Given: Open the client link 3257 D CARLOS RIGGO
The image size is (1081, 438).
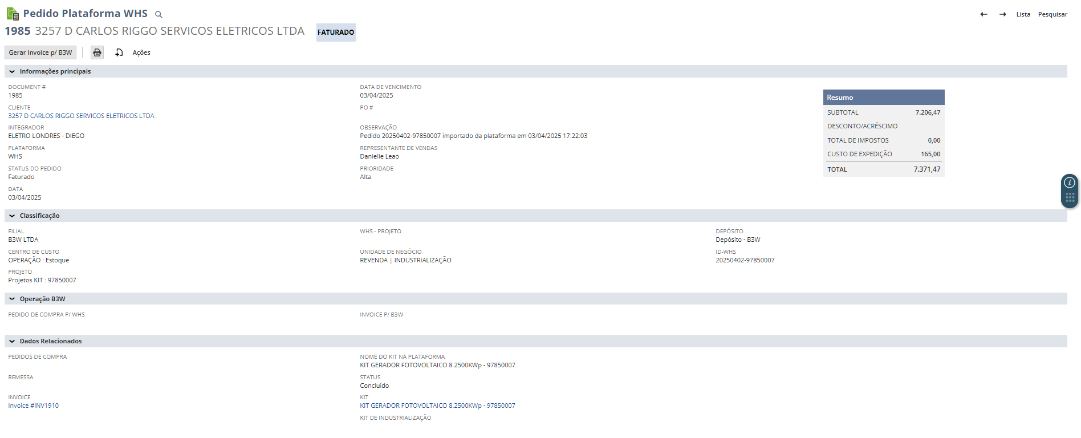Looking at the screenshot, I should click(81, 116).
